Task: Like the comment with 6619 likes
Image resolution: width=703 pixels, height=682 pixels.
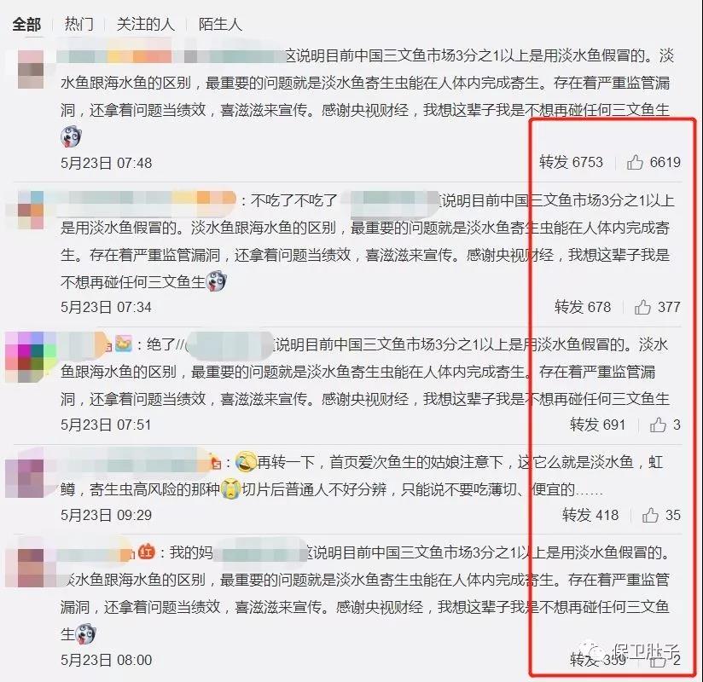Action: click(635, 162)
